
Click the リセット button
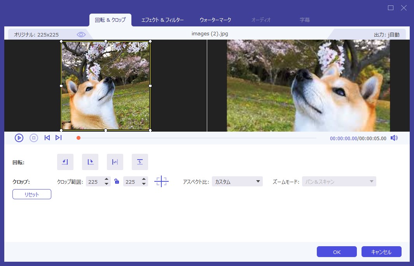pyautogui.click(x=31, y=194)
